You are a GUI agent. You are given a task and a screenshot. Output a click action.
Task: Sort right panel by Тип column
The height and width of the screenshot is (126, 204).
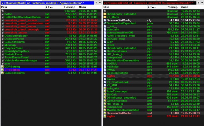[x=157, y=7]
